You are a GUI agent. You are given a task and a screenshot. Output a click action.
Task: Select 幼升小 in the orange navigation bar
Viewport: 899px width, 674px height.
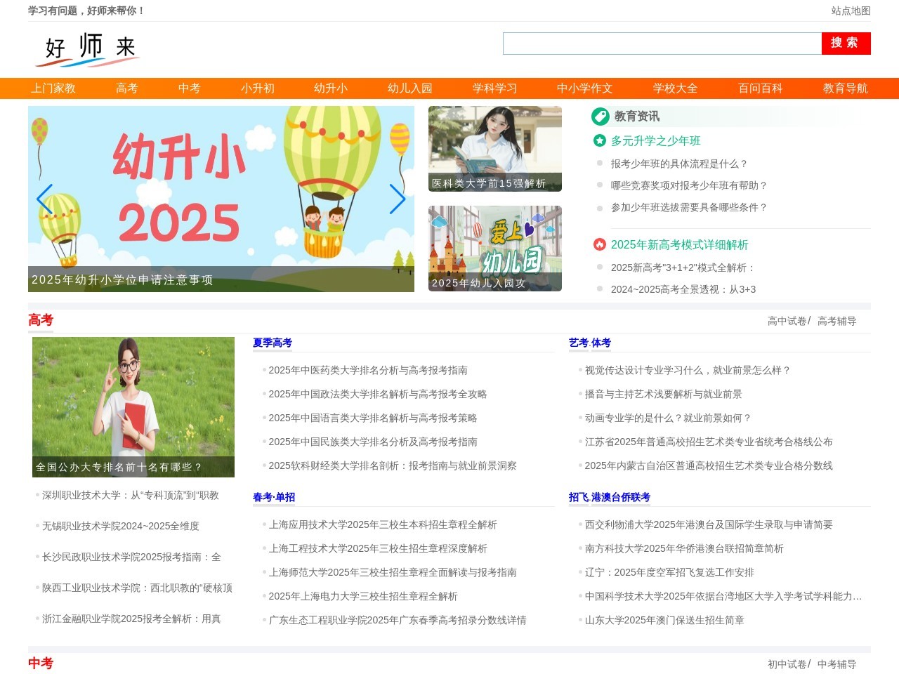tap(331, 88)
